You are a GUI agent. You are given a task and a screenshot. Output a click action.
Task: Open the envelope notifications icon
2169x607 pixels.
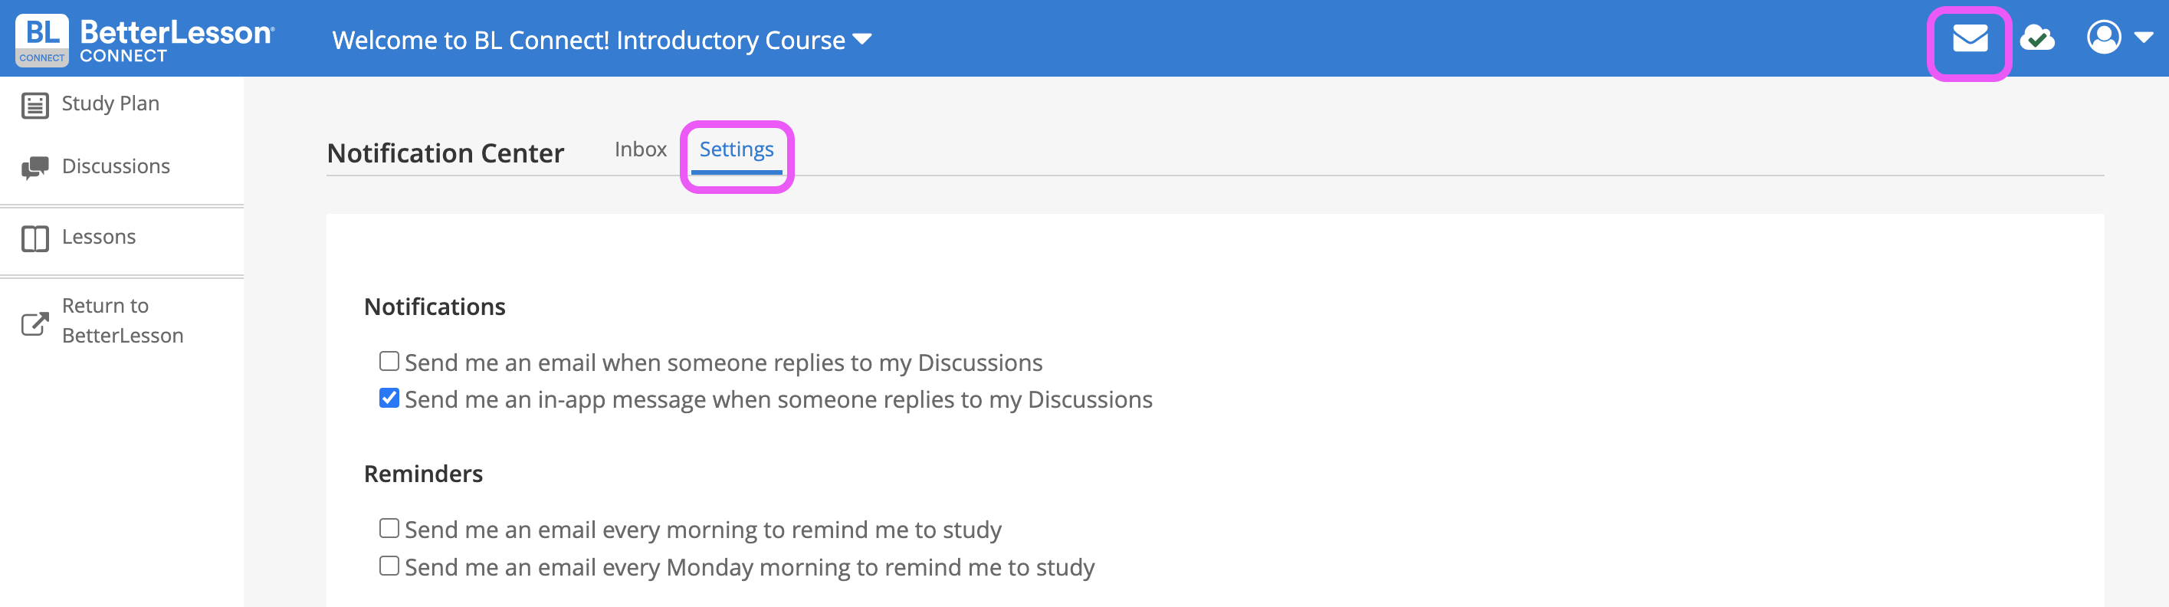coord(1969,40)
